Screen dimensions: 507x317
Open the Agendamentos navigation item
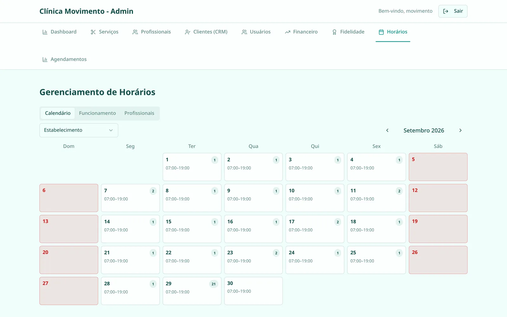coord(65,60)
